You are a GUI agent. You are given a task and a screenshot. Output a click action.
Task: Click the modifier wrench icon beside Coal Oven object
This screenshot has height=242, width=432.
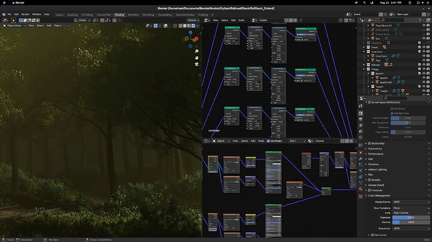tap(393, 56)
